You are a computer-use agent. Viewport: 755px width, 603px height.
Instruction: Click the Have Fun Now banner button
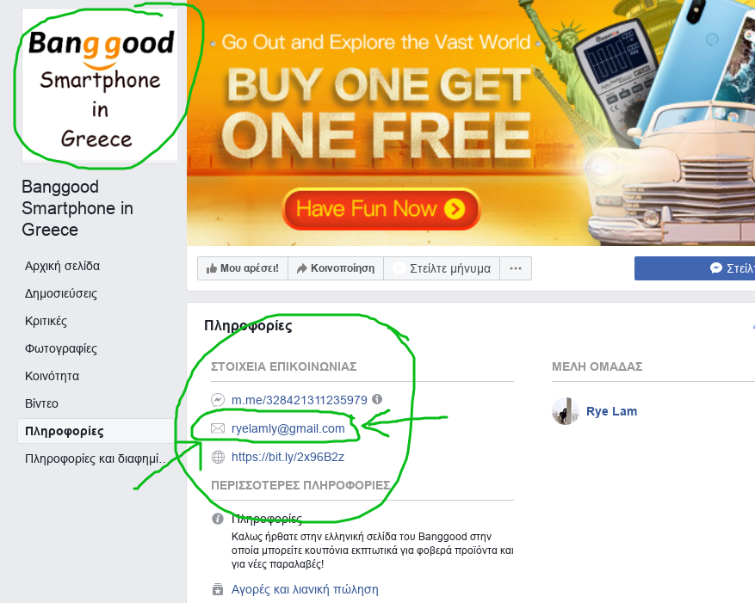(x=381, y=209)
